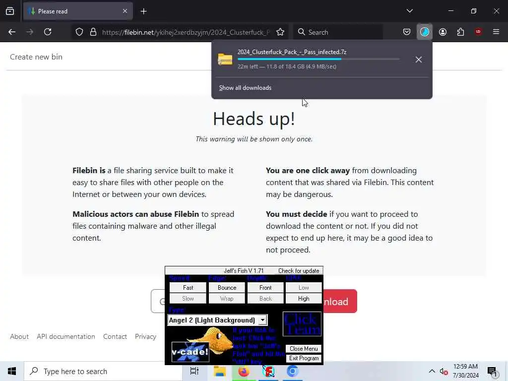Click the Click Team logo
This screenshot has width=508, height=381.
(302, 324)
